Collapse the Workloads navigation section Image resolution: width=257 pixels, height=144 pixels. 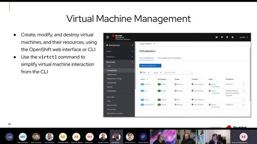click(119, 62)
